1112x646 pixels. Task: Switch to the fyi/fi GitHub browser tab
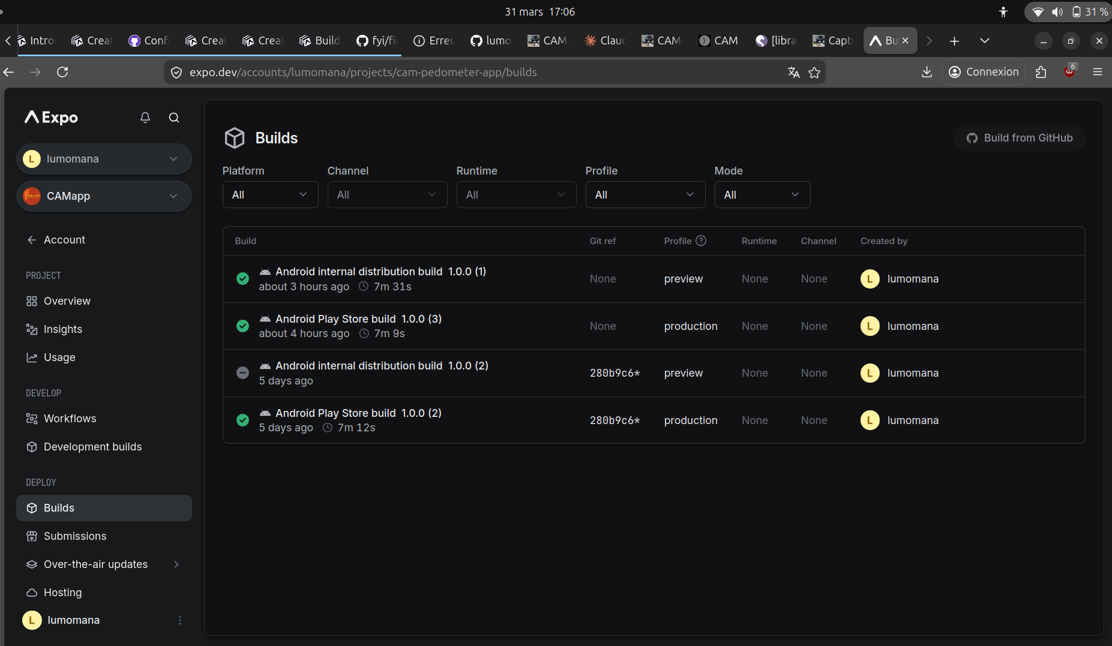coord(377,41)
